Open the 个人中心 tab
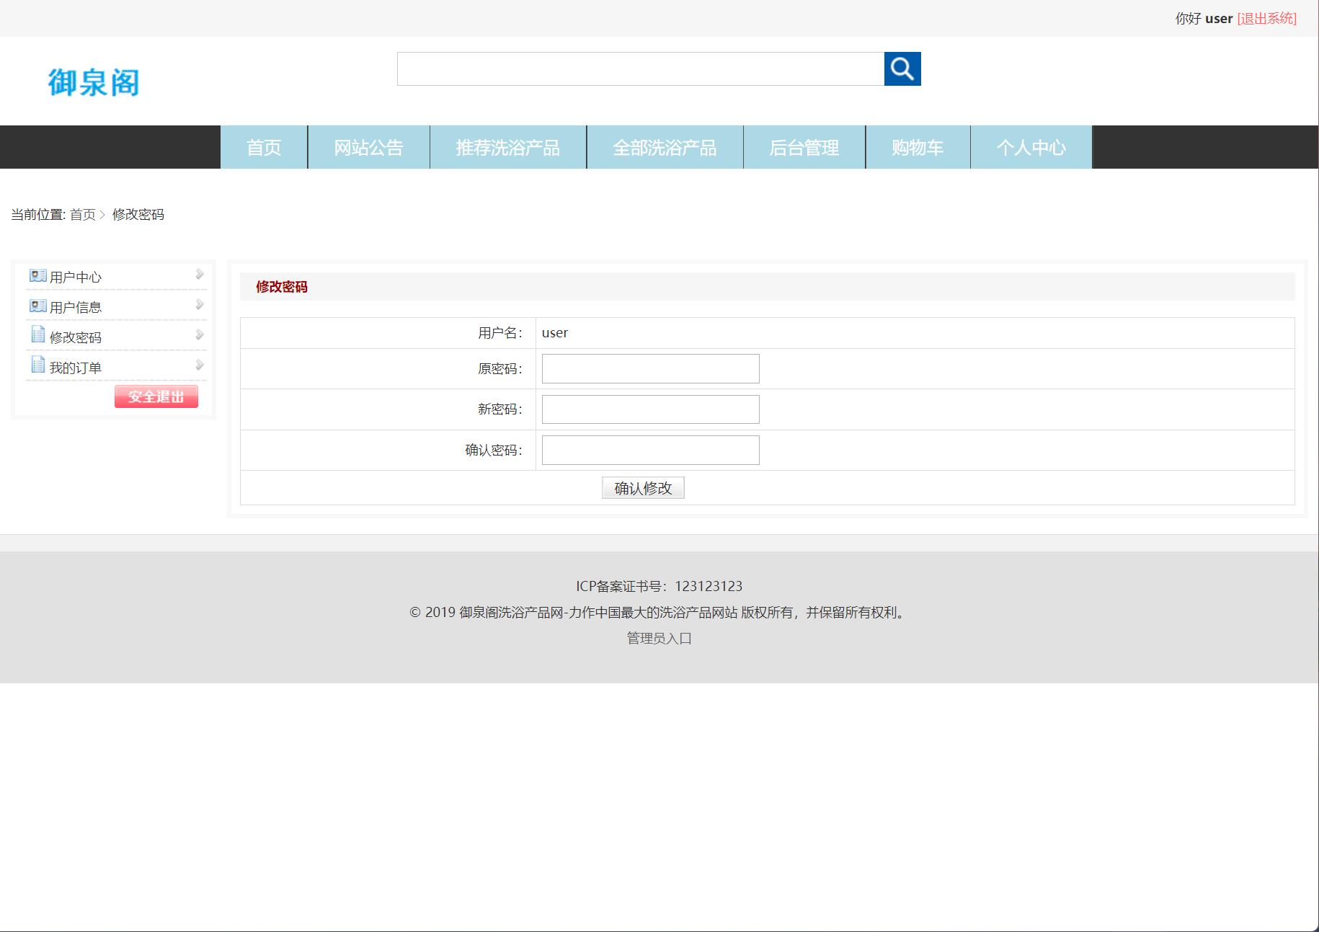Image resolution: width=1319 pixels, height=932 pixels. point(1031,147)
